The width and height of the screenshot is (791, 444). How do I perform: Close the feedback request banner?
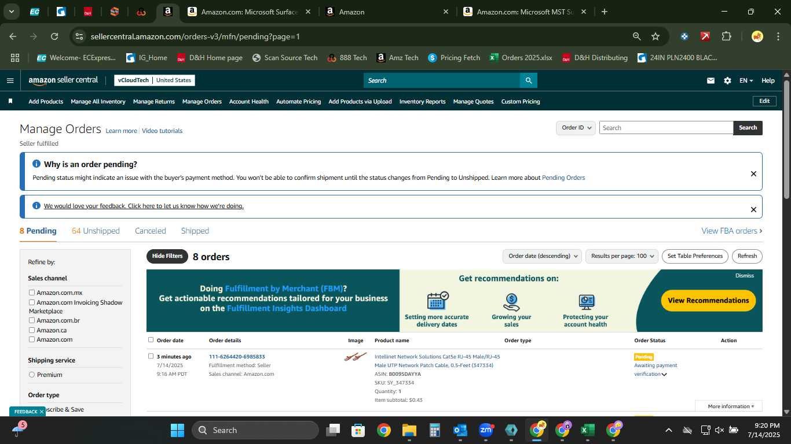tap(753, 210)
